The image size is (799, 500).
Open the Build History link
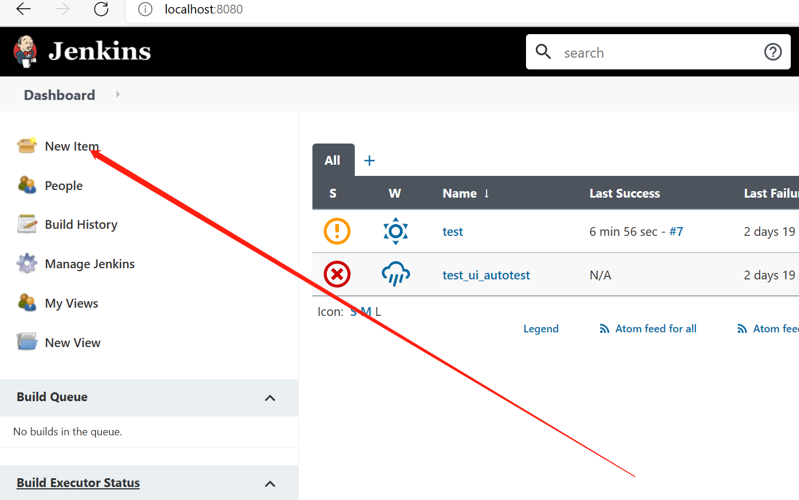pyautogui.click(x=81, y=225)
